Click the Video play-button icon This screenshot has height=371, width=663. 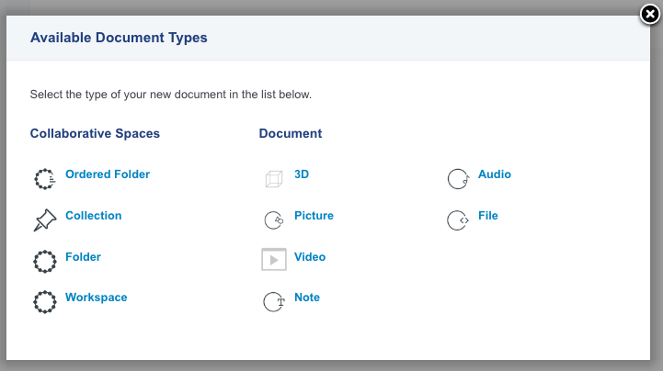pos(274,259)
